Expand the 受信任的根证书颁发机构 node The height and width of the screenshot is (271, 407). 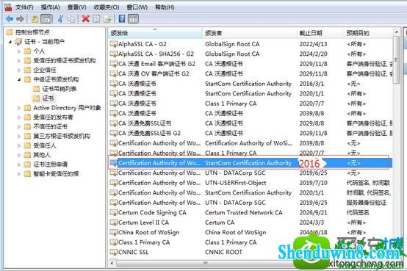[19, 60]
